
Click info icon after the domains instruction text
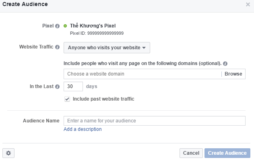(x=225, y=64)
